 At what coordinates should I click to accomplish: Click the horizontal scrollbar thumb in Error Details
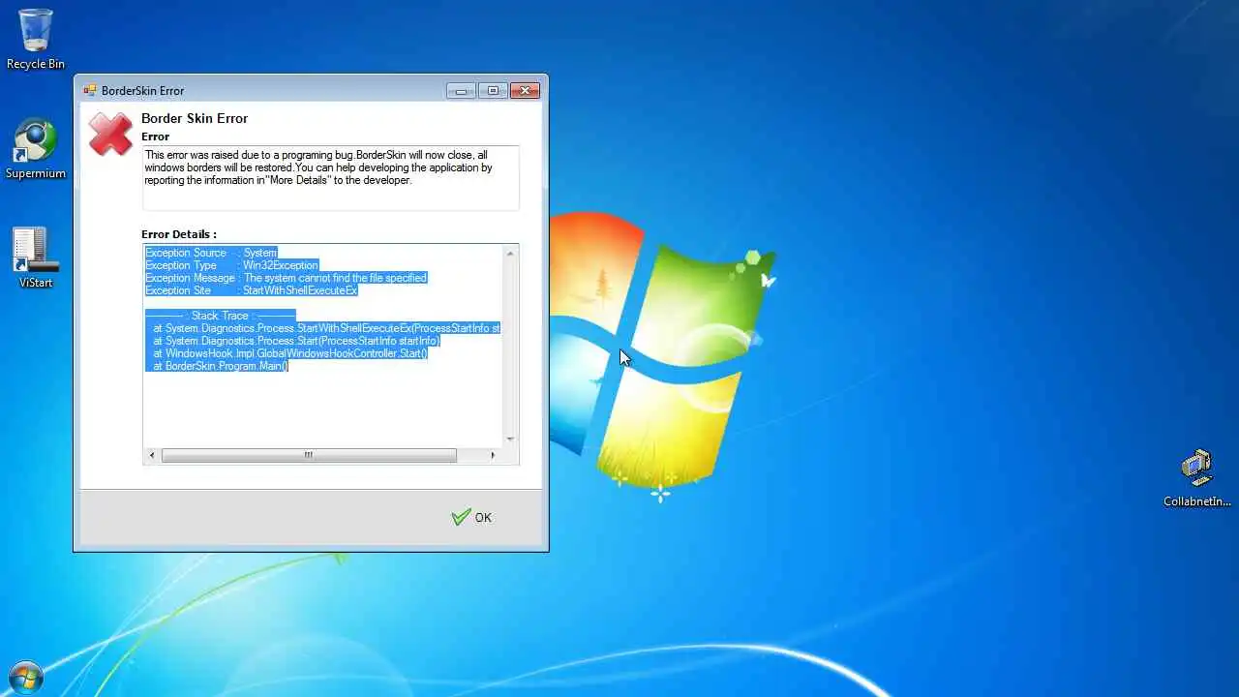(309, 455)
